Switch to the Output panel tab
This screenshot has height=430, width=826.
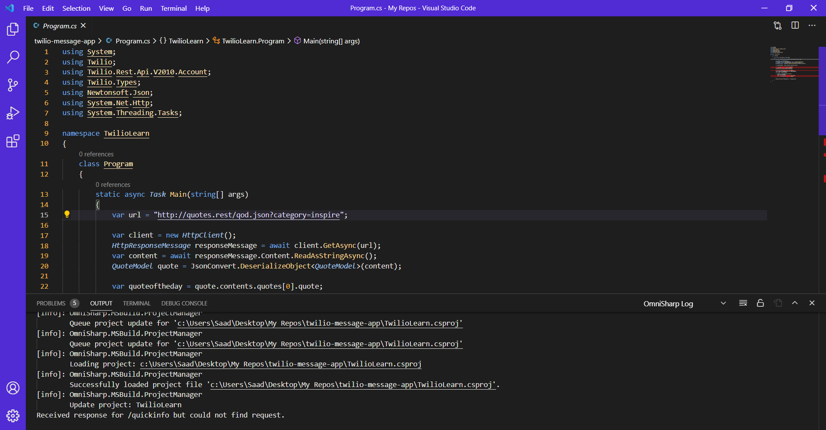(101, 303)
